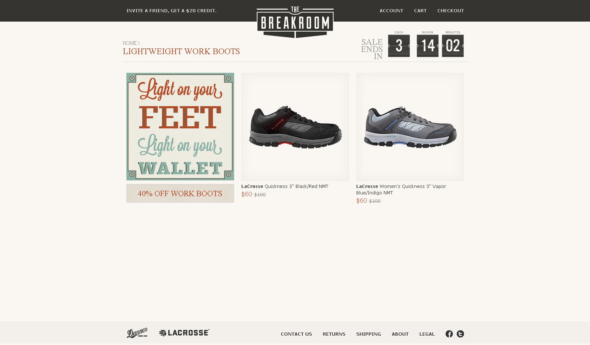Click the LaCrosse brand logo in the footer
Image resolution: width=590 pixels, height=345 pixels.
(184, 333)
